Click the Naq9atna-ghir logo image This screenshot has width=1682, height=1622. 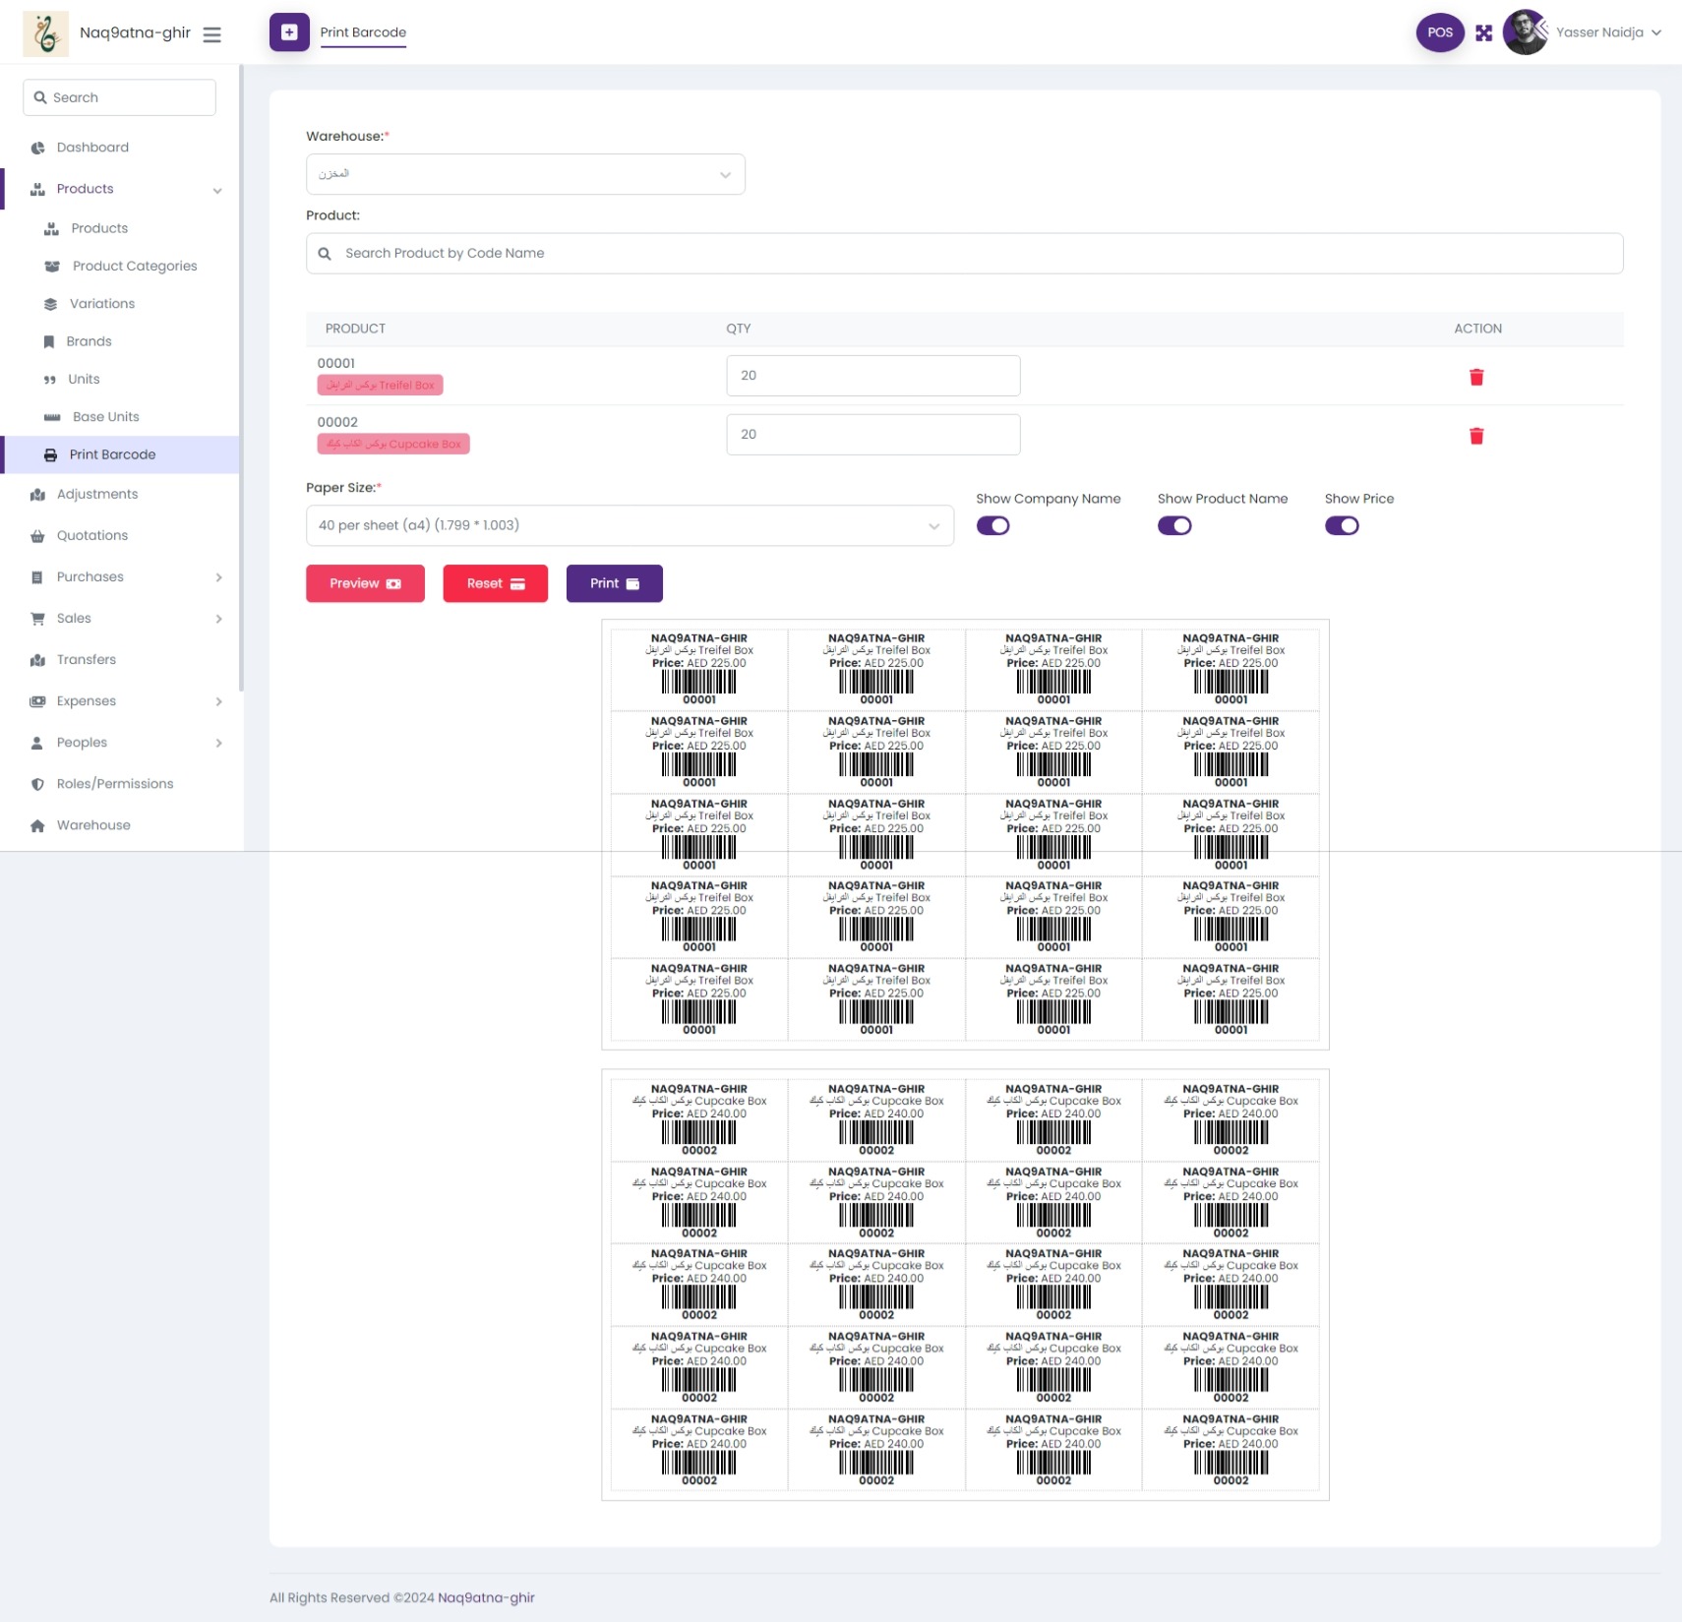pyautogui.click(x=45, y=33)
